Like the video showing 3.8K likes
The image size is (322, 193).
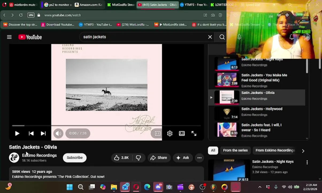click(x=121, y=158)
